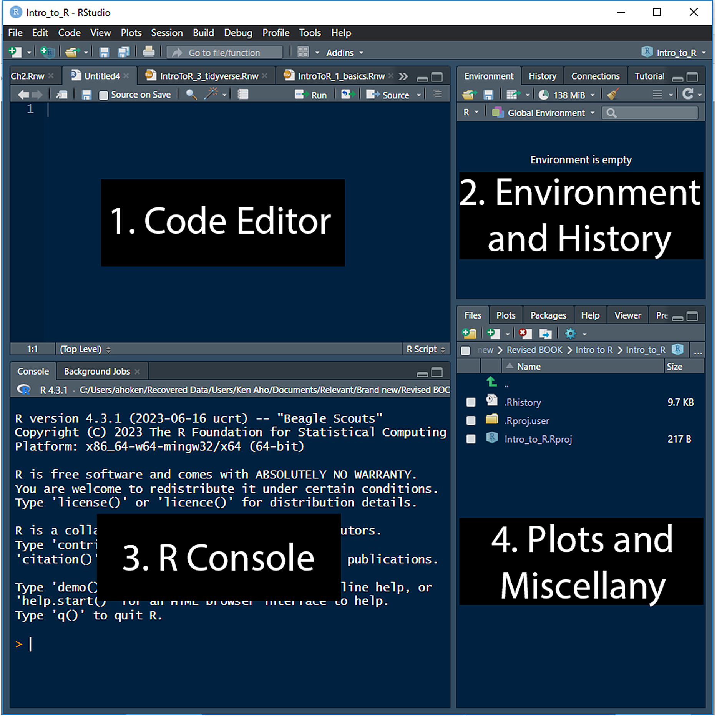Close the Untitled4 editor tab

[x=127, y=76]
